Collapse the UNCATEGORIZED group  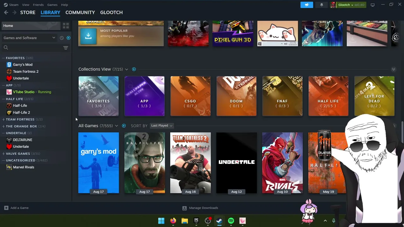pyautogui.click(x=3, y=160)
